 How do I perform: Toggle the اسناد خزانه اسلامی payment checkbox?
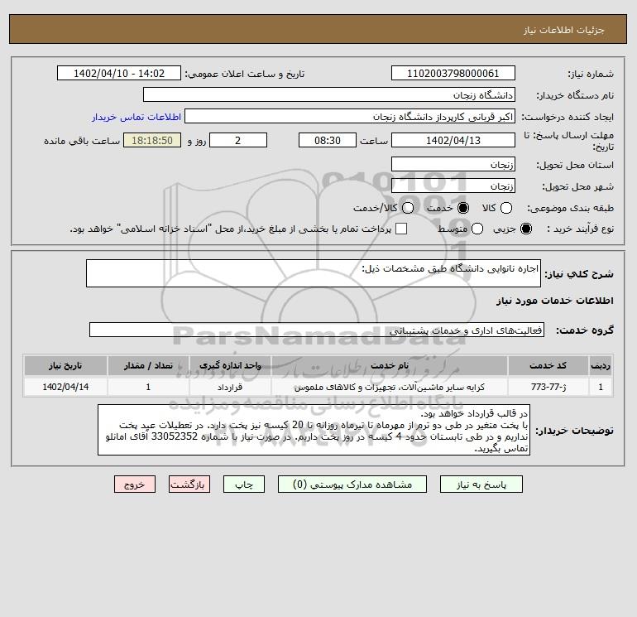tap(401, 229)
